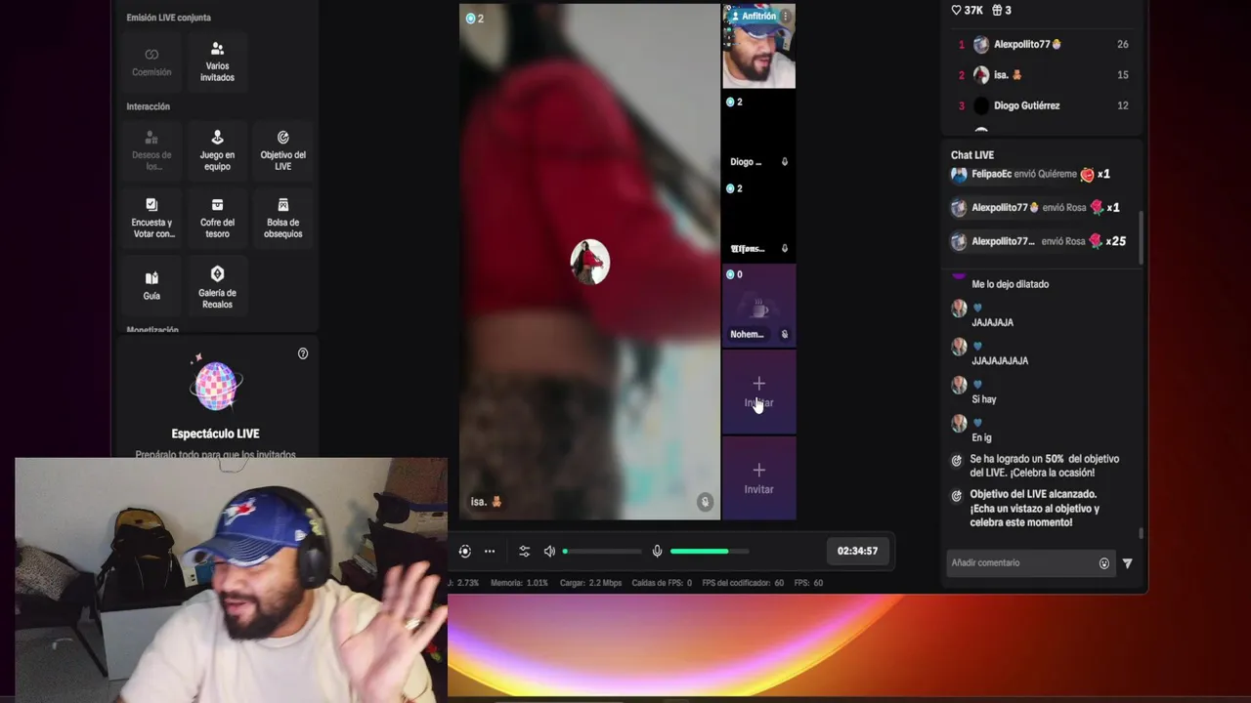The height and width of the screenshot is (703, 1251).
Task: Click the 'Si hay' chat message
Action: click(983, 399)
